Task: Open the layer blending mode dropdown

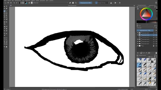Action: pos(145,28)
